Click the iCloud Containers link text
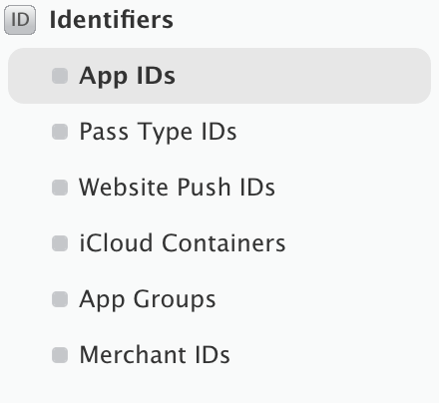Image resolution: width=439 pixels, height=403 pixels. pos(183,243)
